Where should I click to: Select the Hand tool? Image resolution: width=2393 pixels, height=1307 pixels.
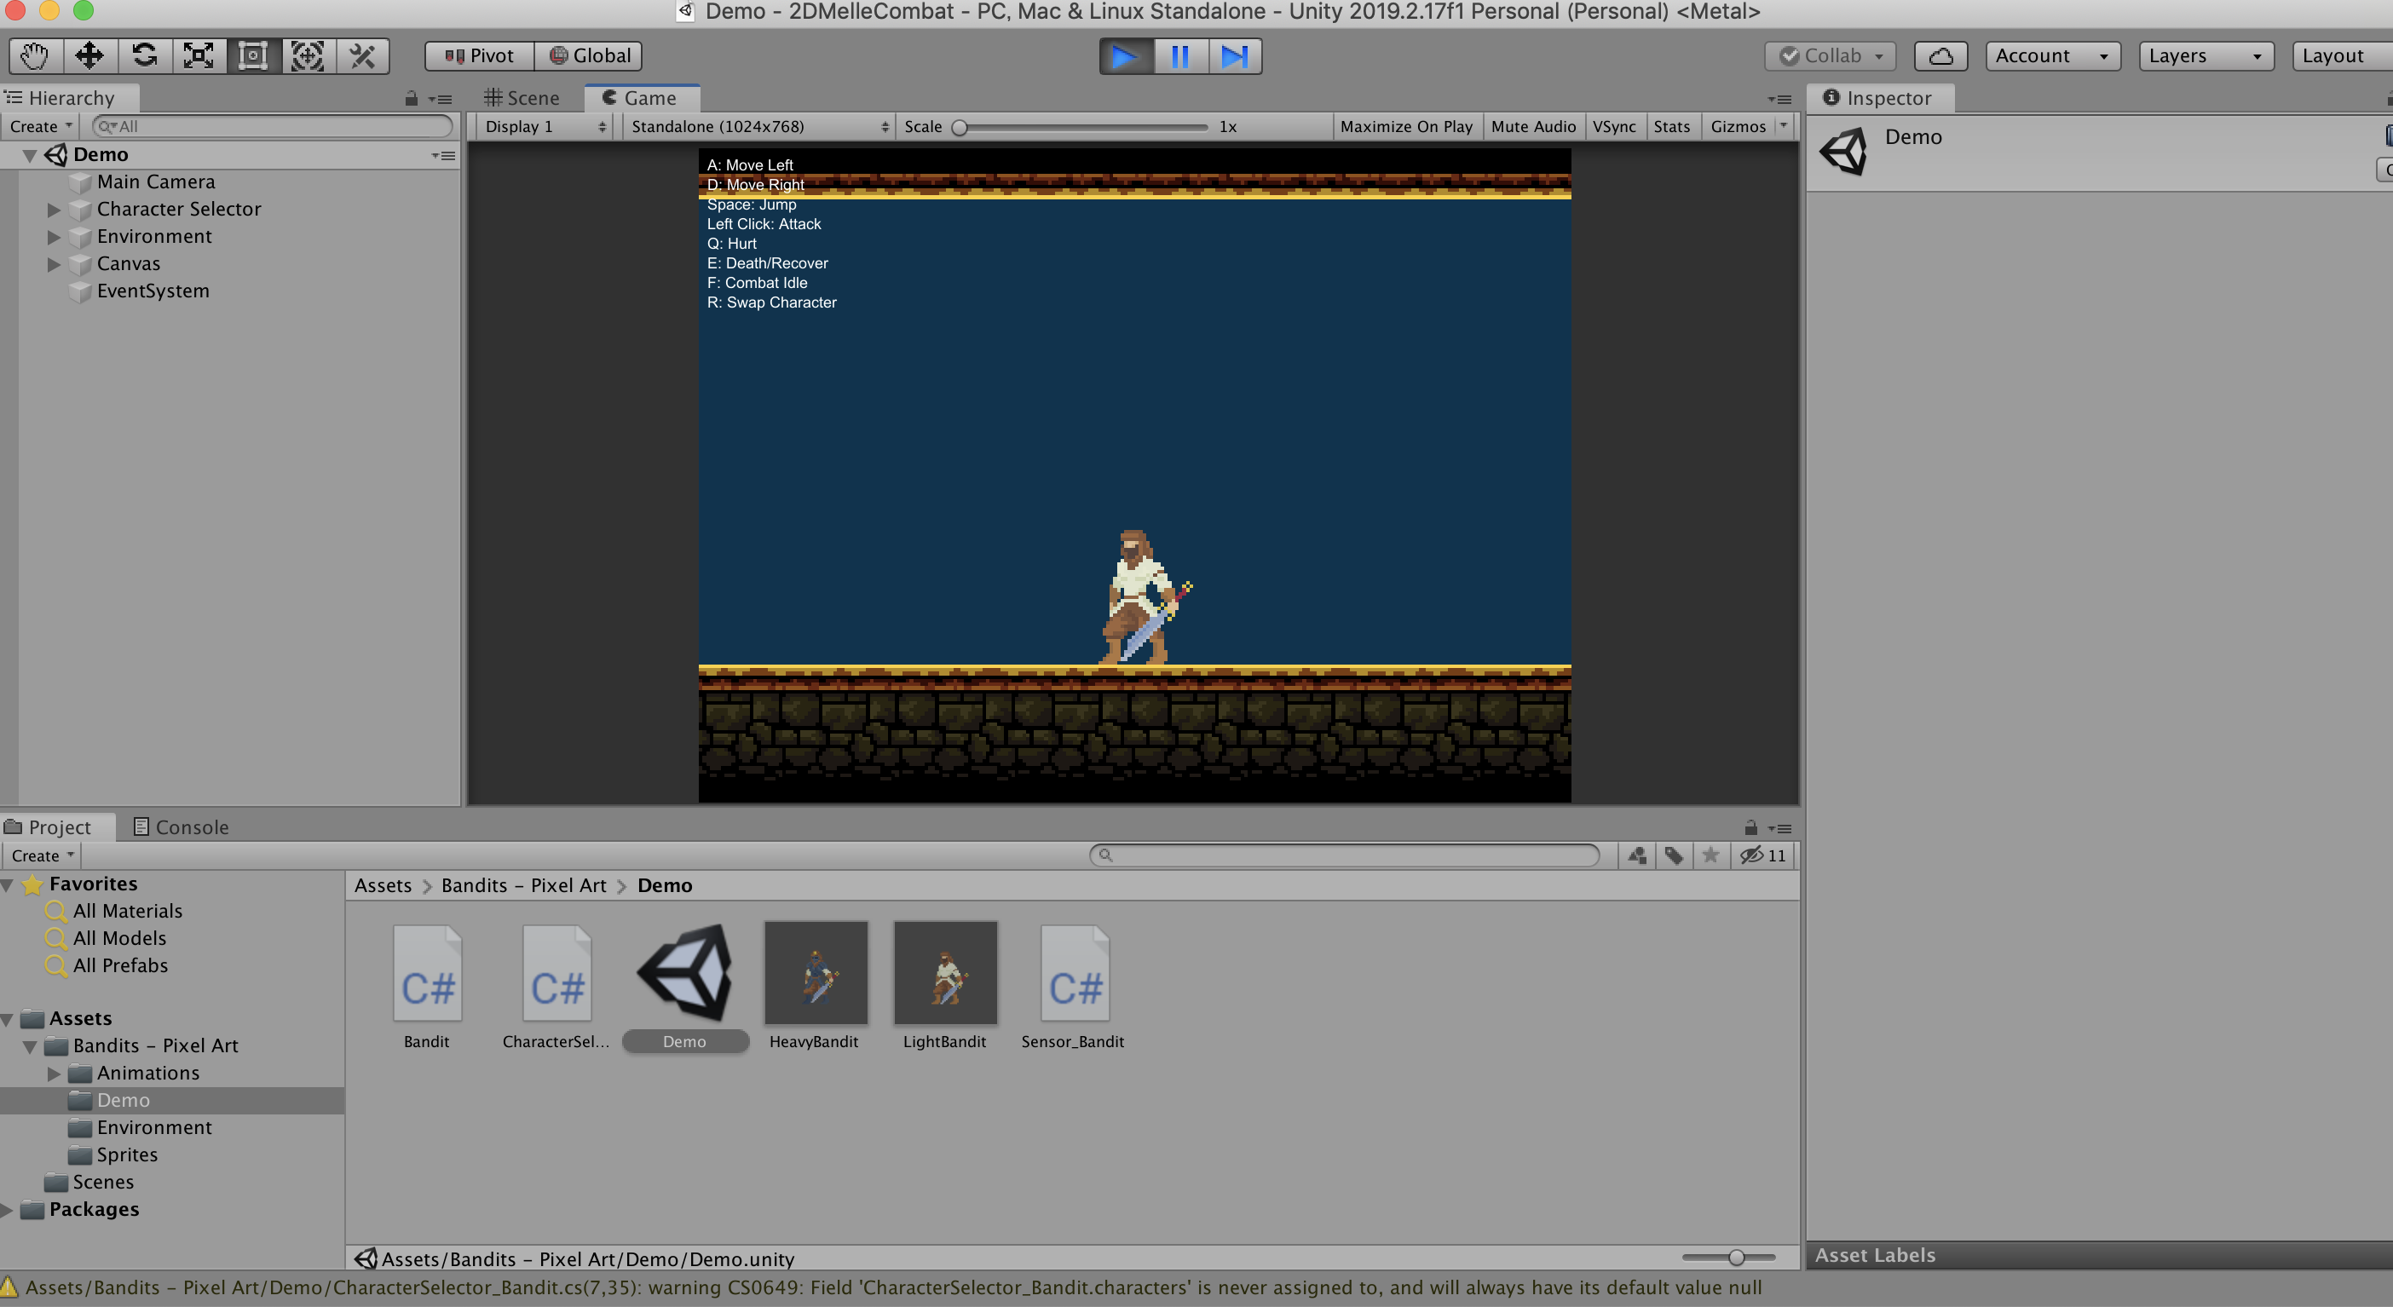pyautogui.click(x=35, y=55)
